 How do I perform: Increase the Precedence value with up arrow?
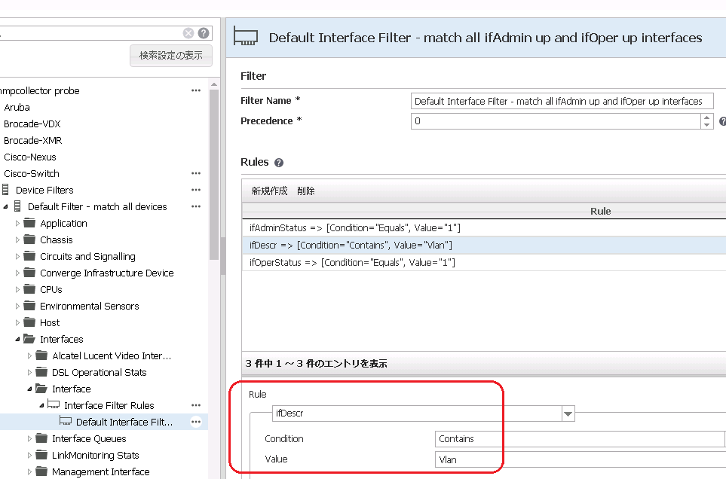(x=706, y=117)
